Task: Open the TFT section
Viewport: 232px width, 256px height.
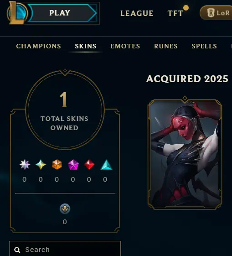Action: (x=175, y=13)
